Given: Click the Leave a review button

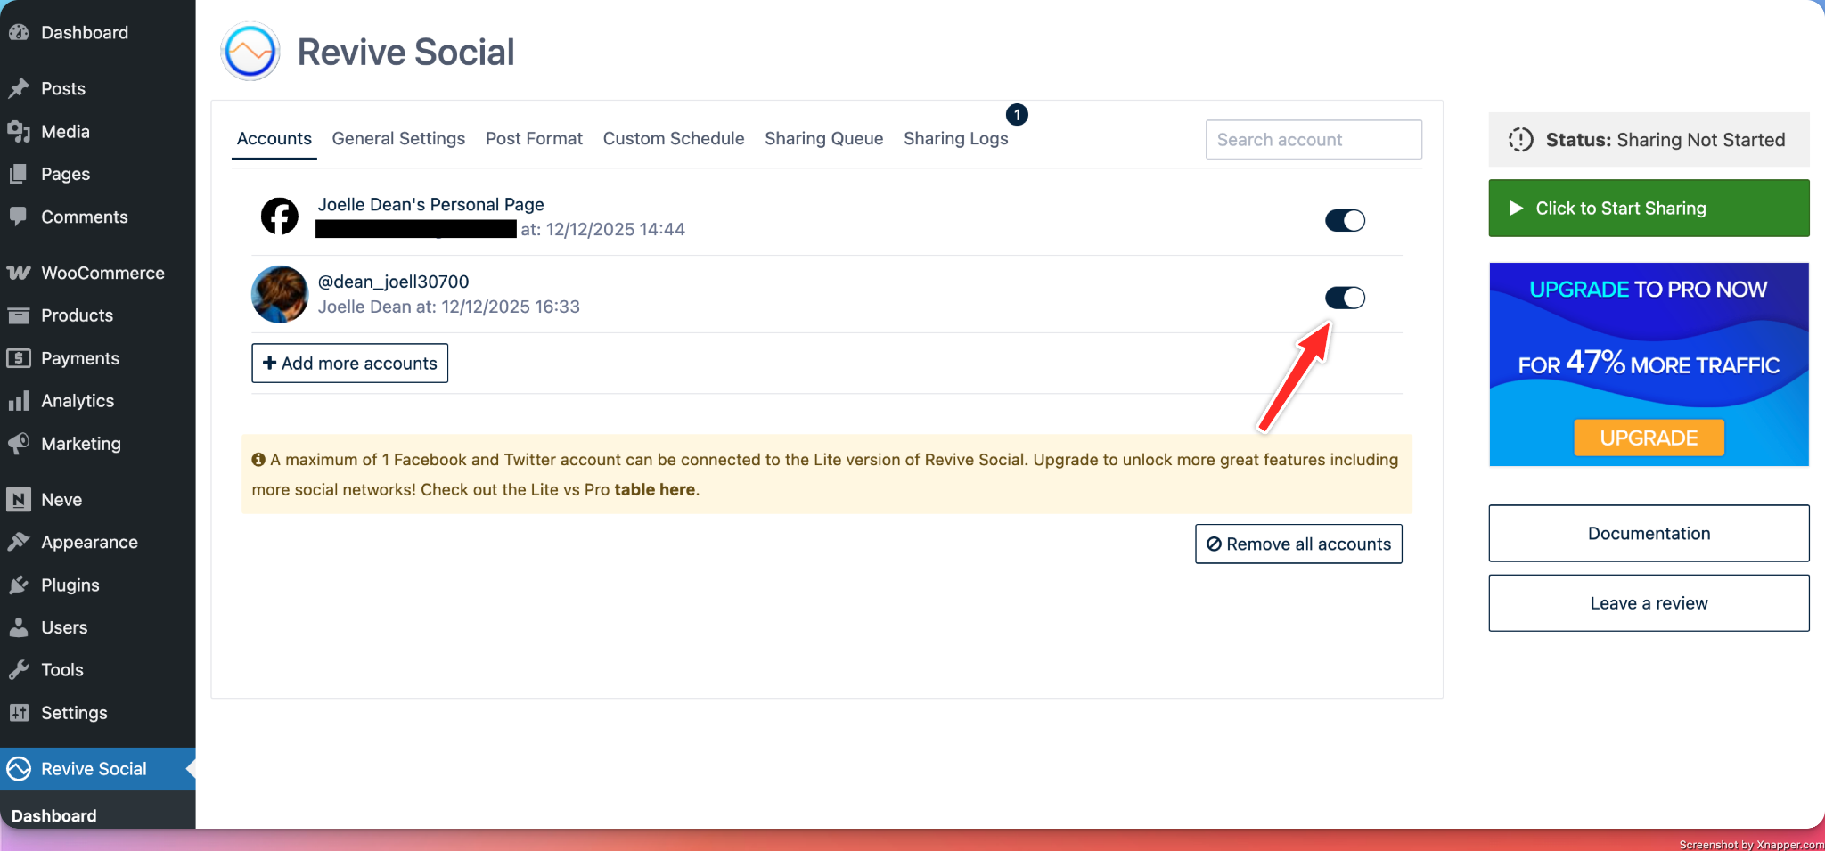Looking at the screenshot, I should (1649, 603).
